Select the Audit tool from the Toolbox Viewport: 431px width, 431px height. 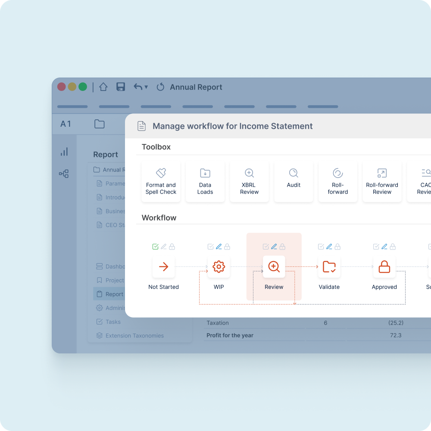[294, 181]
